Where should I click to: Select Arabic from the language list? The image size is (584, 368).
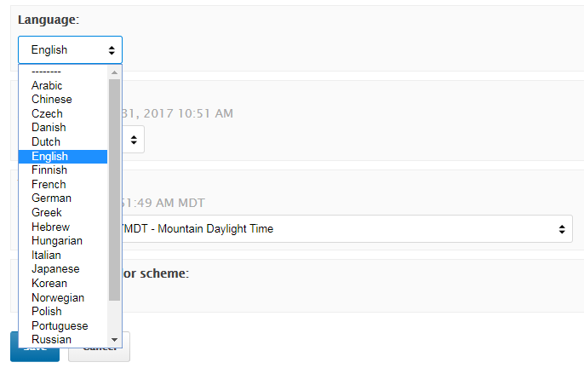tap(47, 85)
